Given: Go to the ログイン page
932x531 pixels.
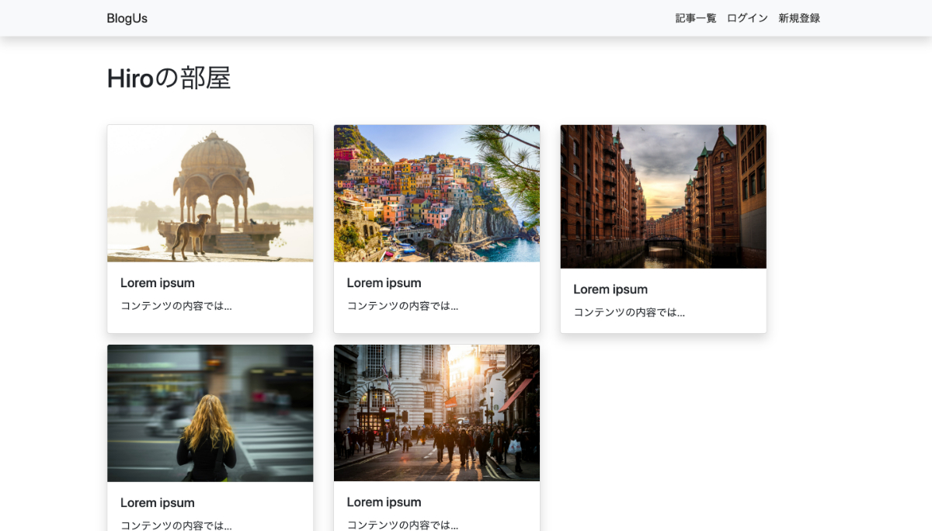Looking at the screenshot, I should click(x=747, y=19).
